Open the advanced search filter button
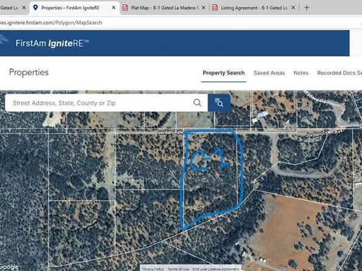This screenshot has height=271, width=362. pos(219,103)
